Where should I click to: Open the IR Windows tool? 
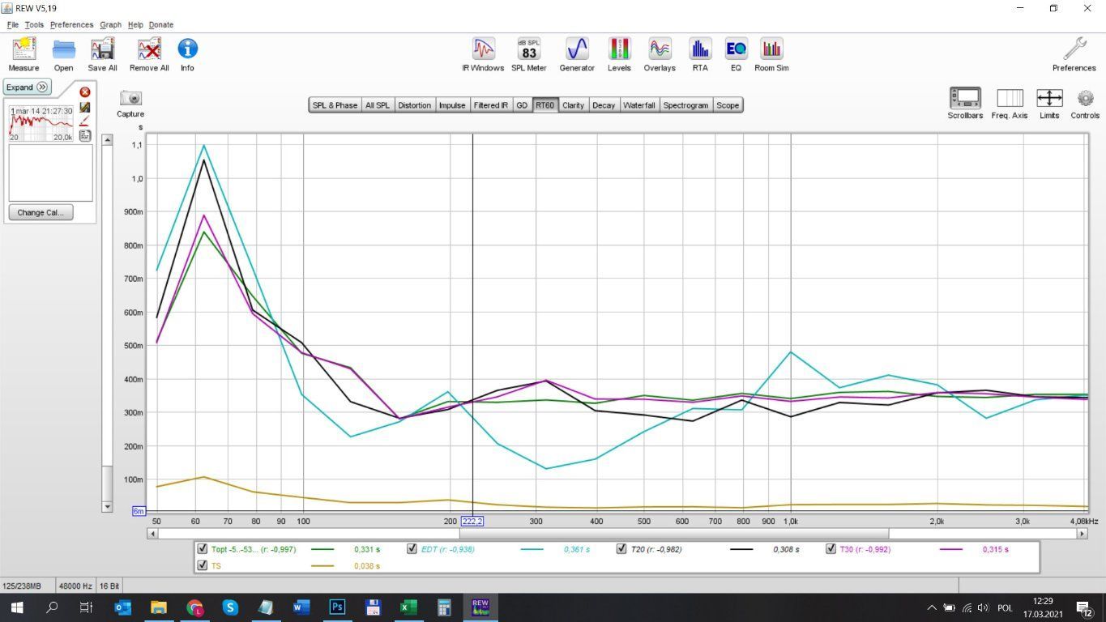tap(483, 54)
